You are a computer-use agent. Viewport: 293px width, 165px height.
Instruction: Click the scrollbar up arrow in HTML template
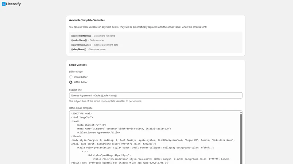(x=241, y=112)
